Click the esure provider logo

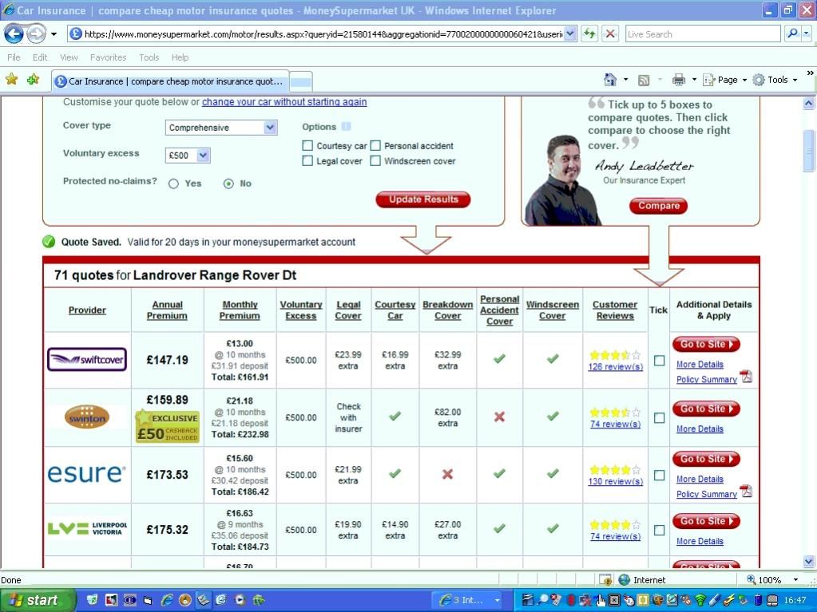point(86,474)
